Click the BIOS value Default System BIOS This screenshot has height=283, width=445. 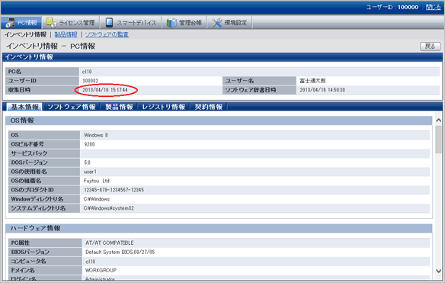pyautogui.click(x=120, y=252)
